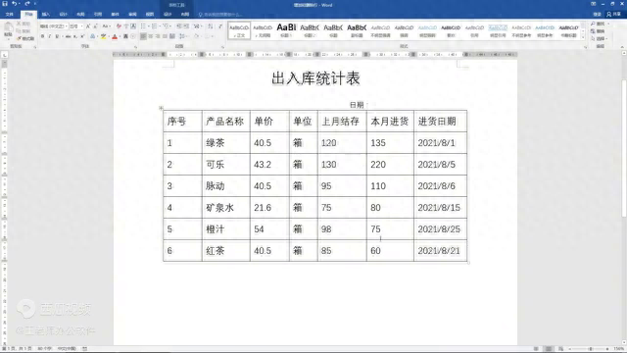Screen dimensions: 627x353
Task: Open the File tab
Action: coord(9,14)
